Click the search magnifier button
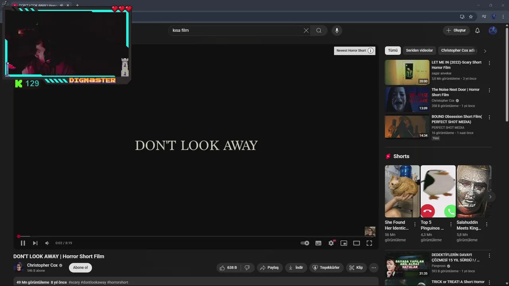This screenshot has width=509, height=286. pyautogui.click(x=319, y=31)
